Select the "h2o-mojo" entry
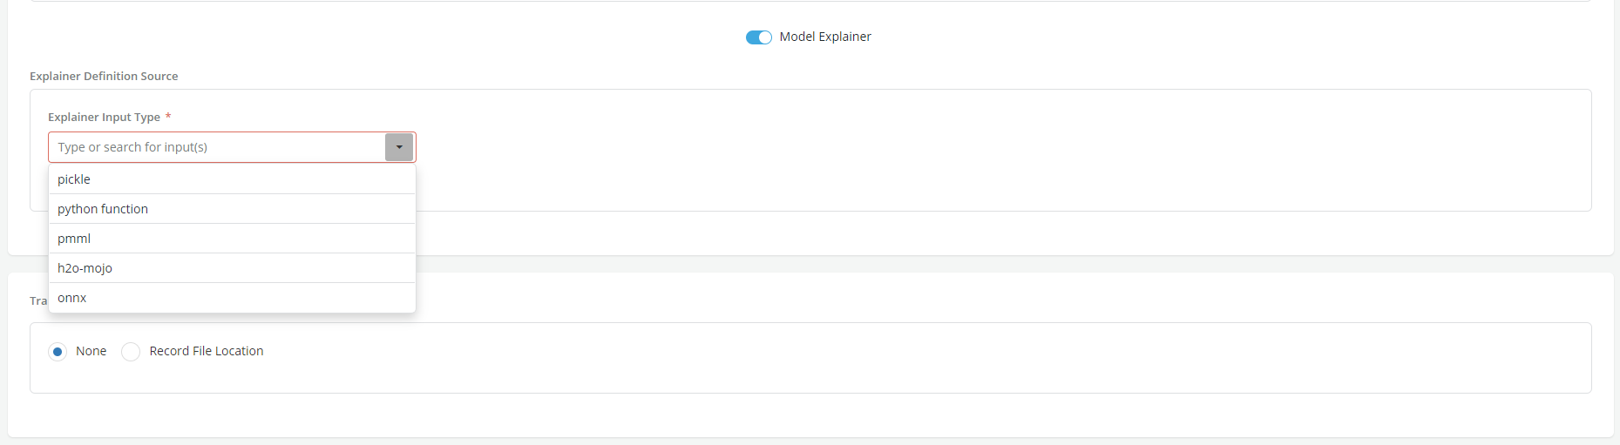The height and width of the screenshot is (445, 1620). point(85,268)
